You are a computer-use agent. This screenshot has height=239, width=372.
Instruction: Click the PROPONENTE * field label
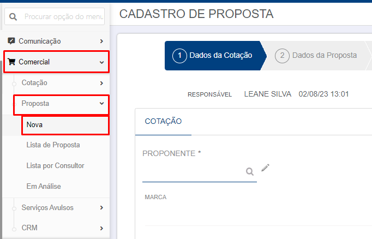pos(172,153)
